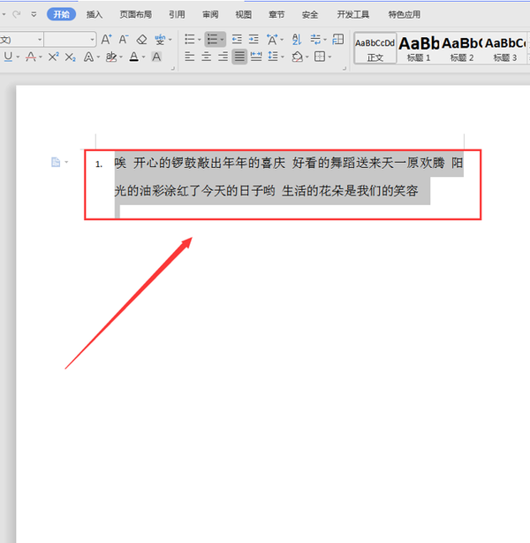The height and width of the screenshot is (543, 530).
Task: Apply the 标题 1 style
Action: (419, 48)
